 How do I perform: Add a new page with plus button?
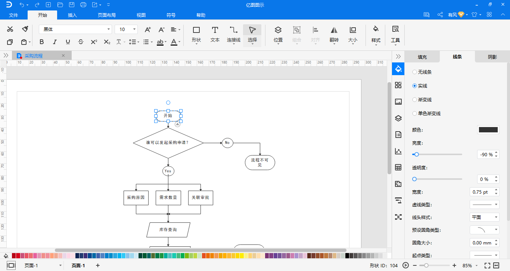(x=98, y=265)
